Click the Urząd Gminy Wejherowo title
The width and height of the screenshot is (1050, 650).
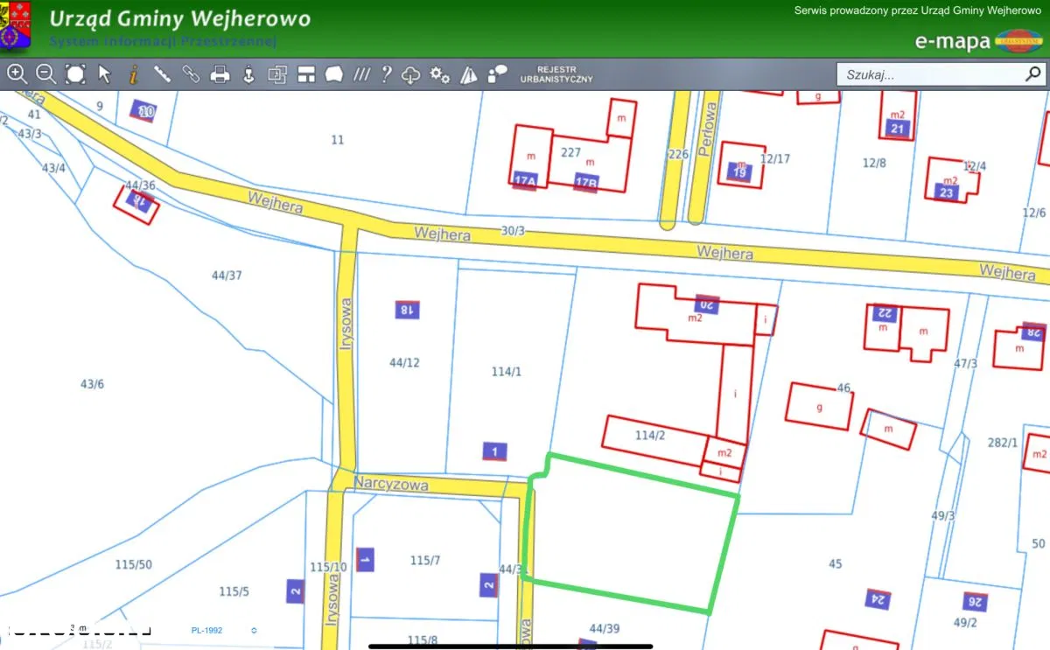(x=179, y=18)
